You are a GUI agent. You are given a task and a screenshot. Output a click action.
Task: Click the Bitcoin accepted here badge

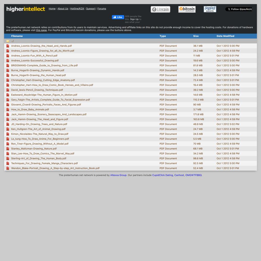point(187,9)
